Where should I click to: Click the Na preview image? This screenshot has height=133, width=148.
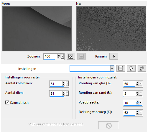(x=111, y=29)
